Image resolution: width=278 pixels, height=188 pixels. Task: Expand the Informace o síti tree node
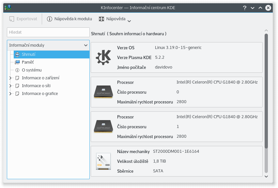[10, 86]
